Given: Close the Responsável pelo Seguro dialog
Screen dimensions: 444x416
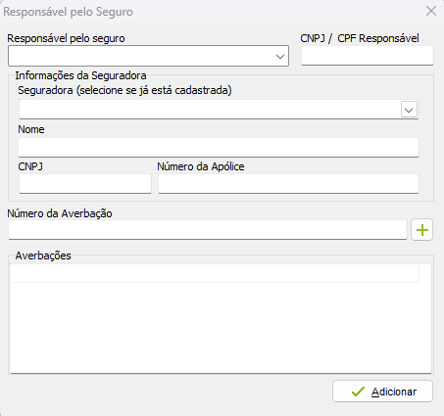Looking at the screenshot, I should (431, 11).
